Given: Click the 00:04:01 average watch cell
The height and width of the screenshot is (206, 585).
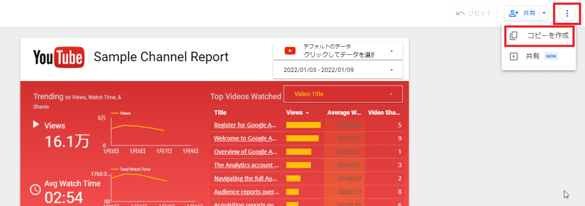Looking at the screenshot, I should tap(350, 165).
